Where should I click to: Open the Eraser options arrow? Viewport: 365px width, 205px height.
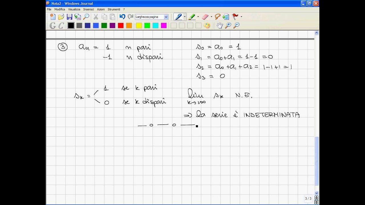pos(211,17)
